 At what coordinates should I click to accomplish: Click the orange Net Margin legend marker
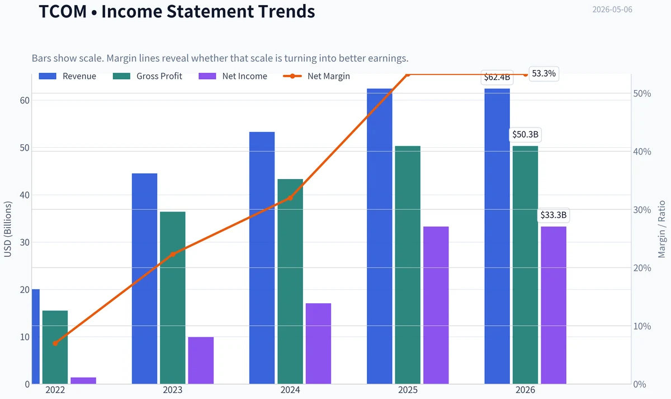292,76
